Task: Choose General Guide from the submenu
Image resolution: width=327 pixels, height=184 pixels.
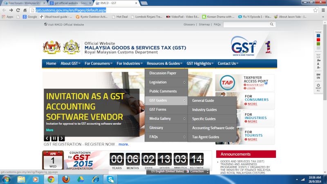Action: click(x=212, y=101)
